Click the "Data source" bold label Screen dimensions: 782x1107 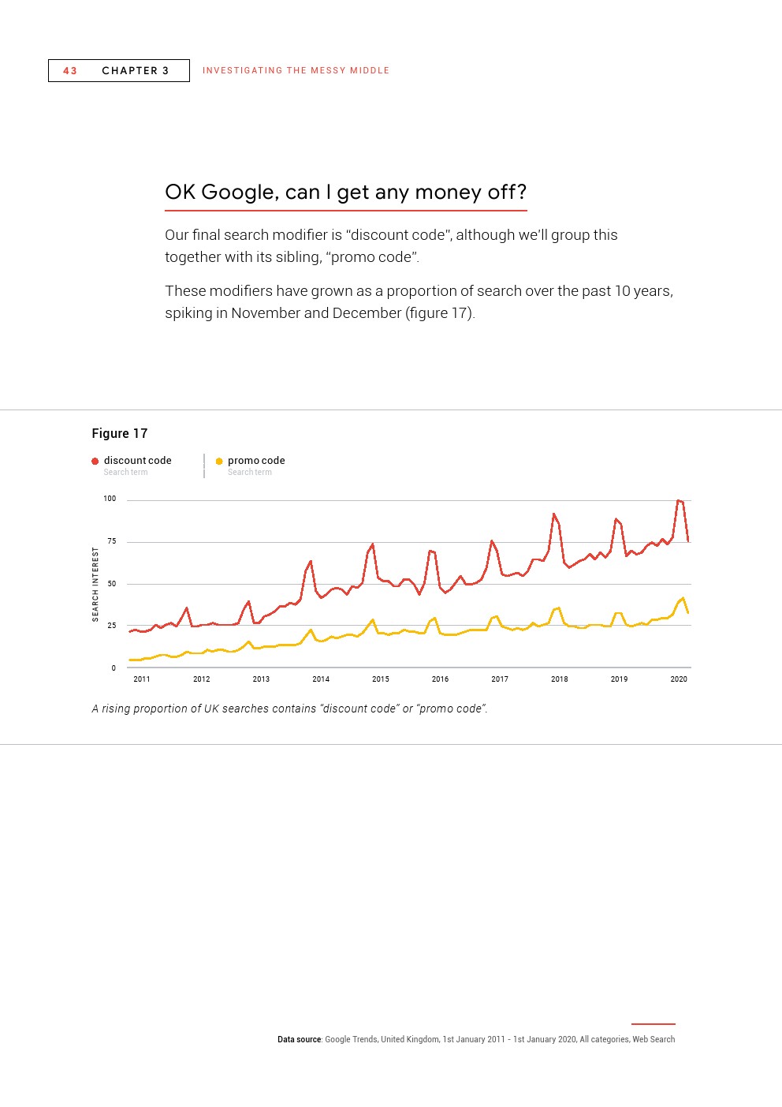pyautogui.click(x=299, y=1039)
